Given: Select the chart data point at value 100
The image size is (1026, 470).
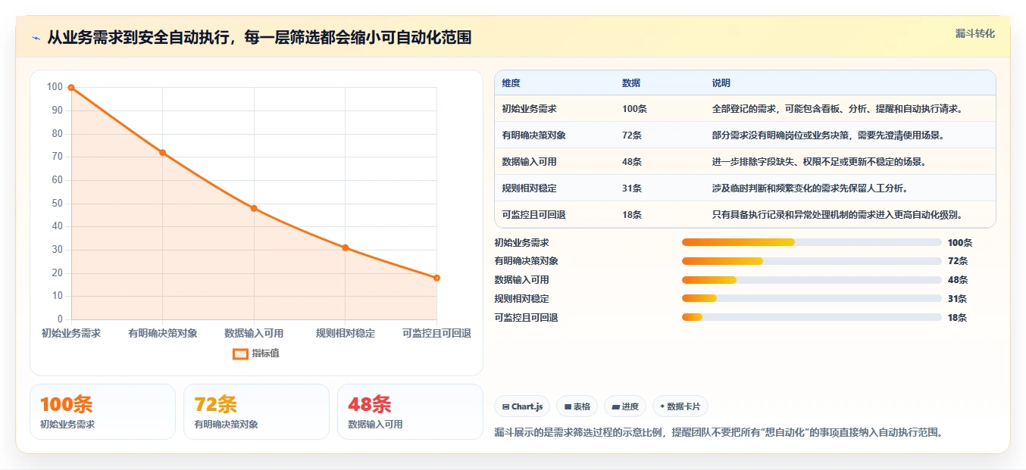Looking at the screenshot, I should tap(71, 88).
